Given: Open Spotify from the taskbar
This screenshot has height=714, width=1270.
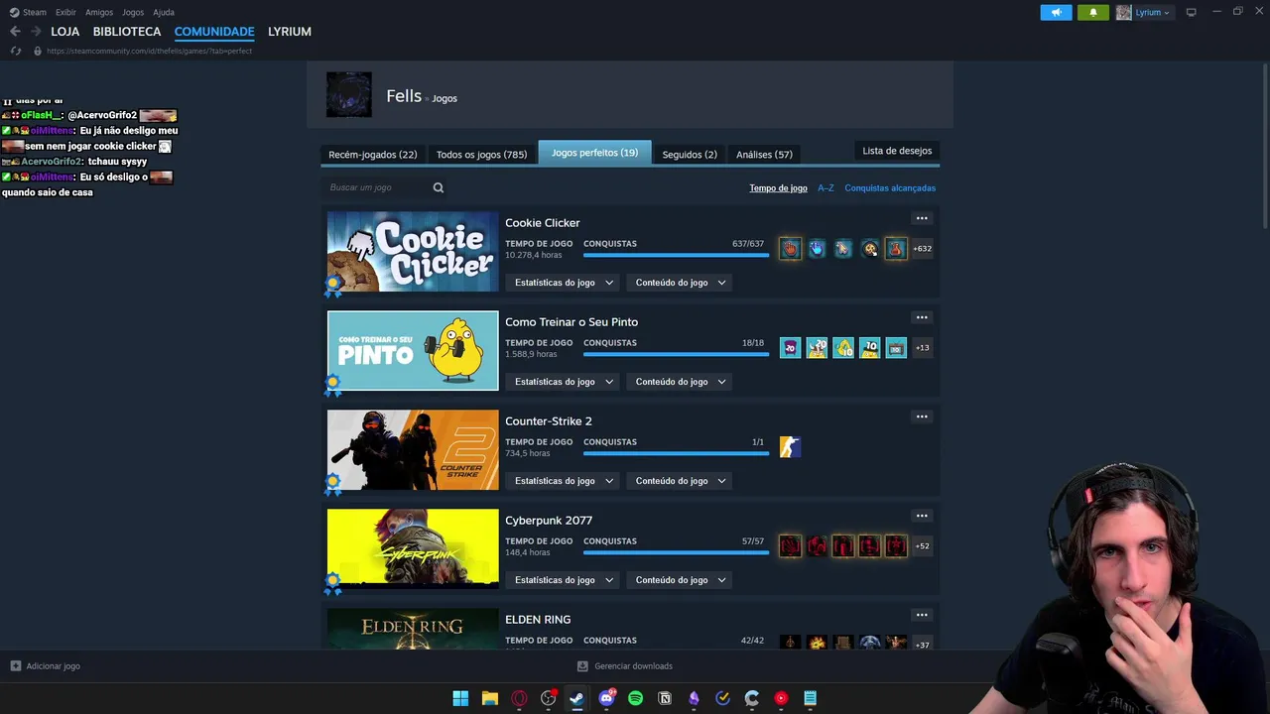Looking at the screenshot, I should coord(635,698).
